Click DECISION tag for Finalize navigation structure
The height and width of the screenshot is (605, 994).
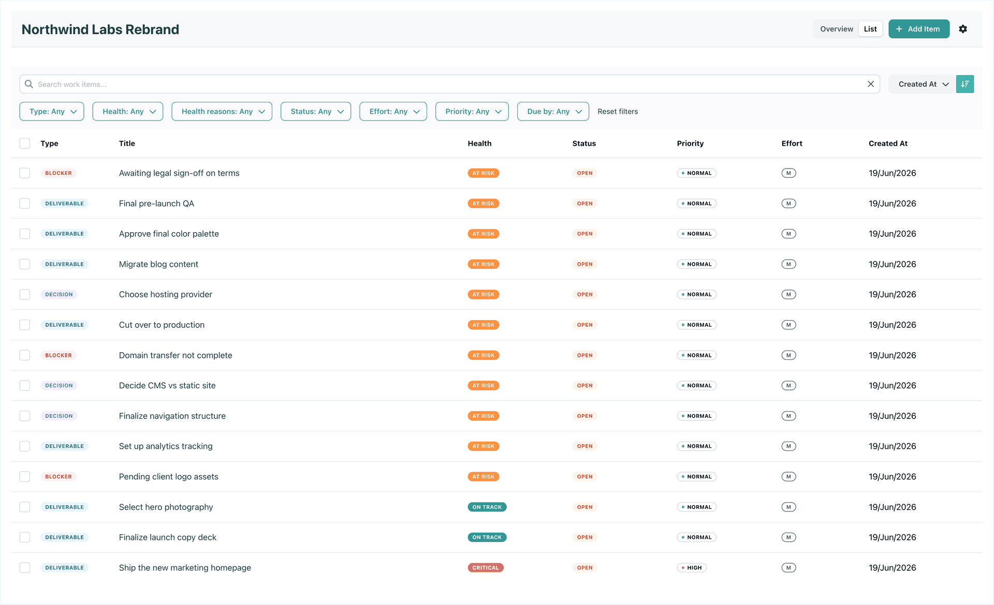coord(59,416)
